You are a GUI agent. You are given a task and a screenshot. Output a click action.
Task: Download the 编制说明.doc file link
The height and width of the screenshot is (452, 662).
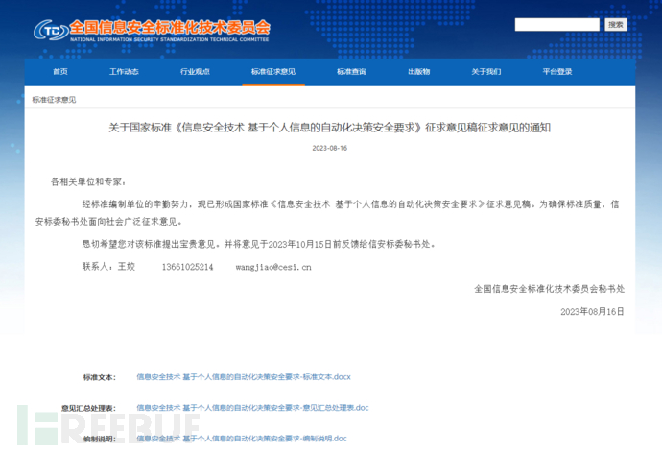242,439
